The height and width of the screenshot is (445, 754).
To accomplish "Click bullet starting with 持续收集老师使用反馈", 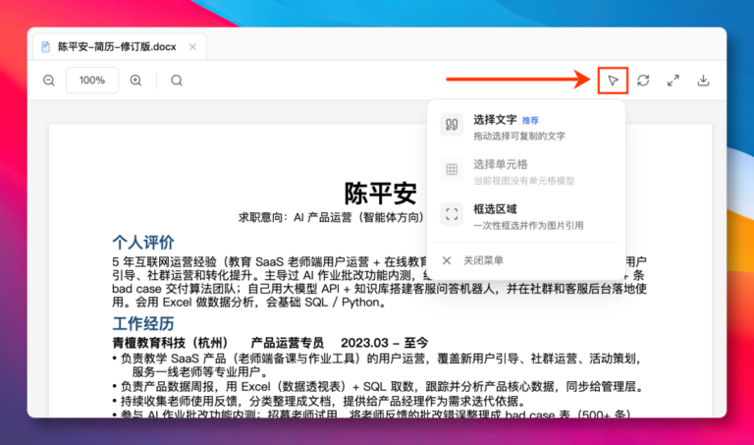I will [x=319, y=401].
